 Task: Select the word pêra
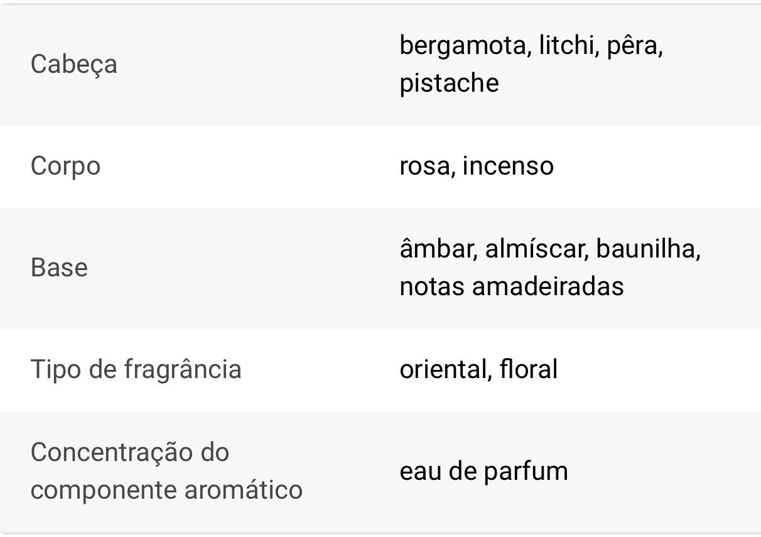coord(634,46)
